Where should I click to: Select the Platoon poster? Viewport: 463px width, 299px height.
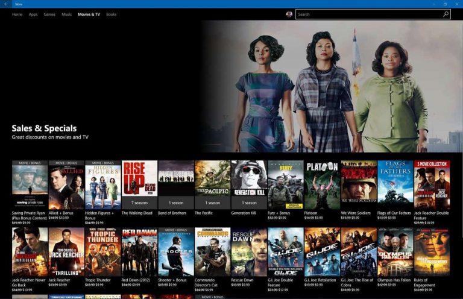pyautogui.click(x=322, y=185)
